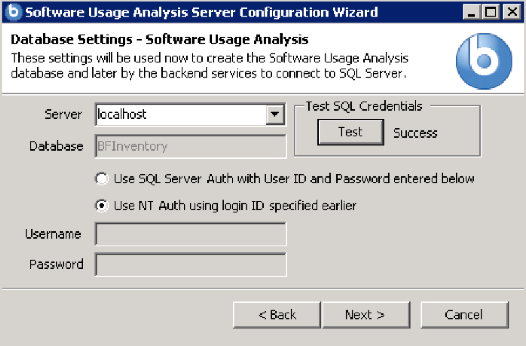Viewport: 526px width, 346px height.
Task: Click the Username text field
Action: point(190,235)
